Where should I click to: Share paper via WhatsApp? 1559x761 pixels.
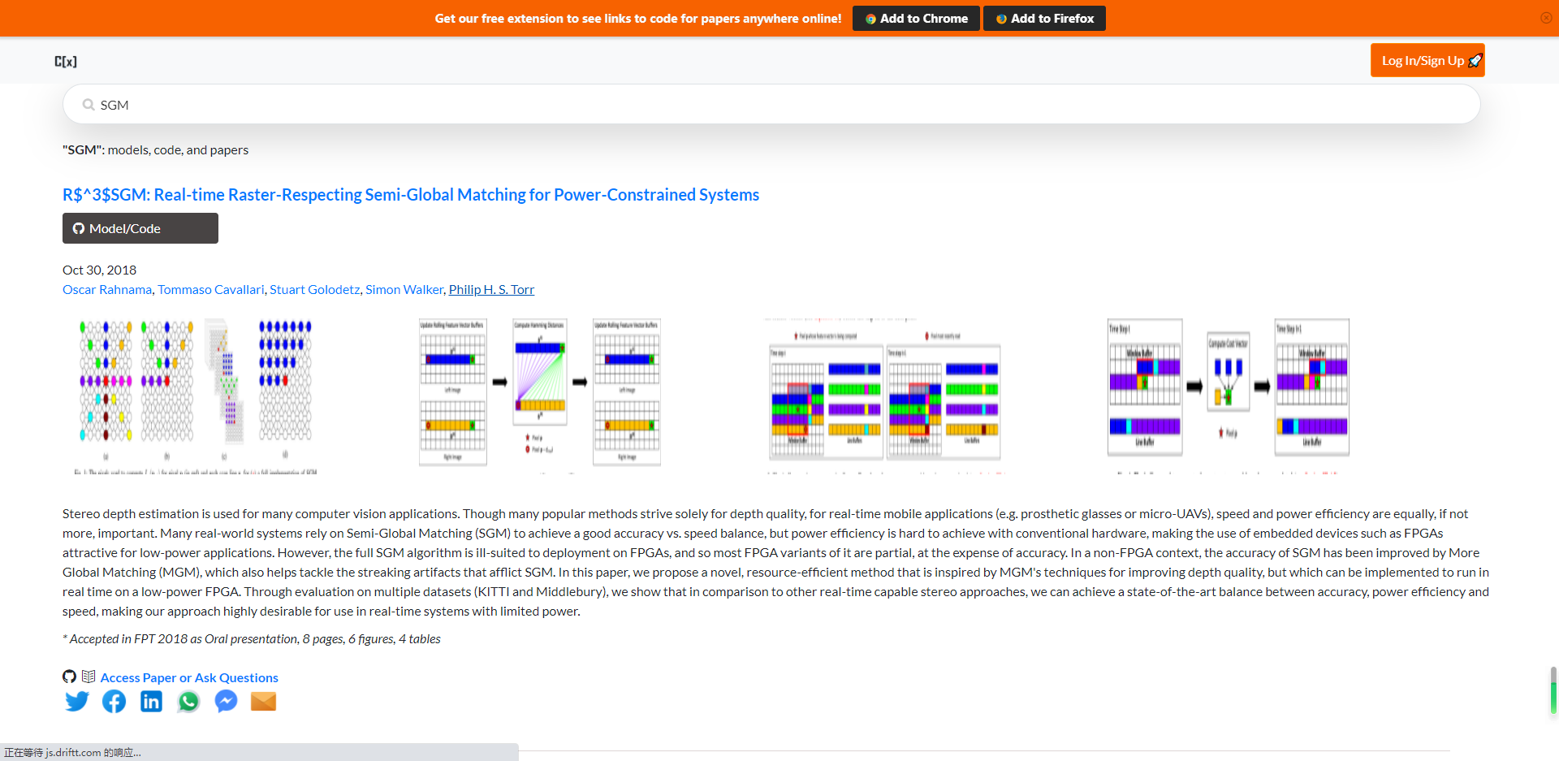click(189, 701)
